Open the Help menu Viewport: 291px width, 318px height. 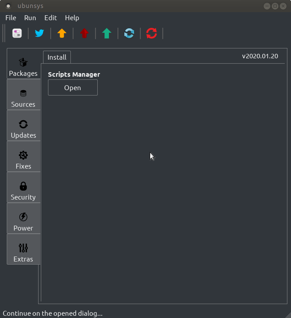[x=72, y=18]
